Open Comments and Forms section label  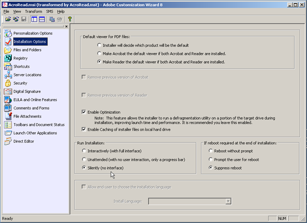pyautogui.click(x=31, y=108)
